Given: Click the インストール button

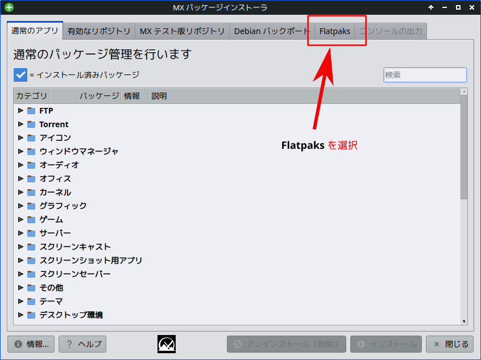Looking at the screenshot, I should pyautogui.click(x=386, y=344).
